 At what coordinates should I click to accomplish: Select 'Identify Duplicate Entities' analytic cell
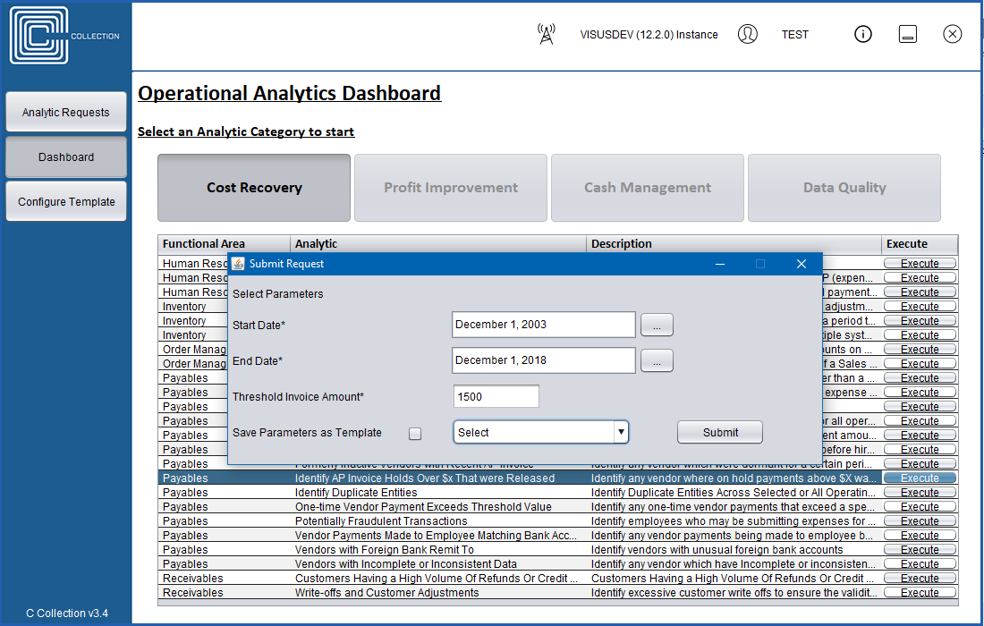[x=438, y=493]
